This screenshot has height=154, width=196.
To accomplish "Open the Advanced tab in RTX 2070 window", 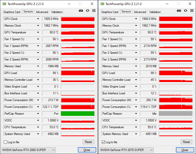I will [x=140, y=12].
